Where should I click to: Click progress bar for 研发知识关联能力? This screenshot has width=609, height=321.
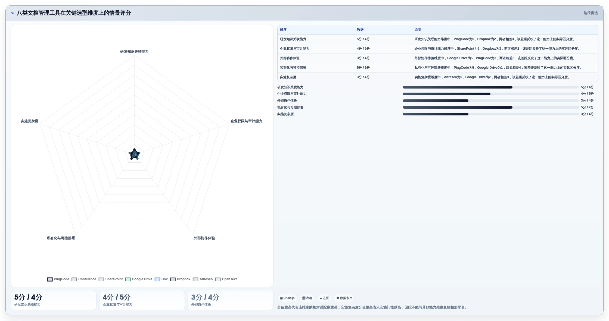(x=490, y=87)
